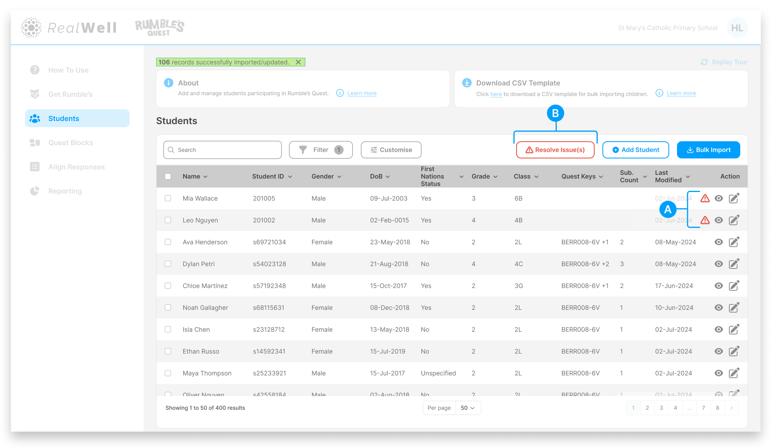Open edit mode for Mia Wallace
This screenshot has width=775, height=448.
(x=734, y=198)
